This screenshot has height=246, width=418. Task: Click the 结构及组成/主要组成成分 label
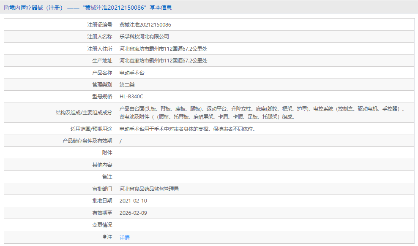(84, 113)
